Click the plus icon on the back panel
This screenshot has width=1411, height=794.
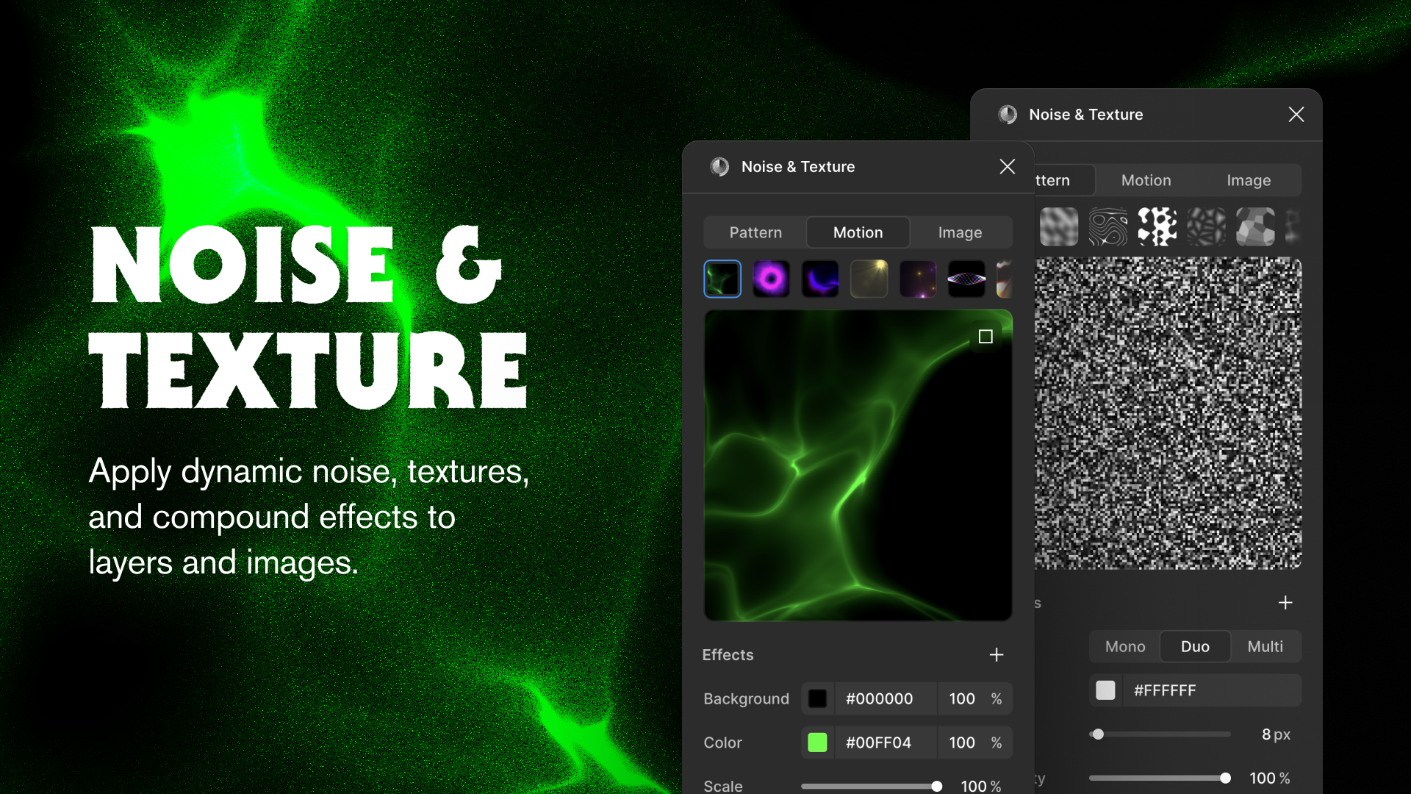tap(1285, 603)
